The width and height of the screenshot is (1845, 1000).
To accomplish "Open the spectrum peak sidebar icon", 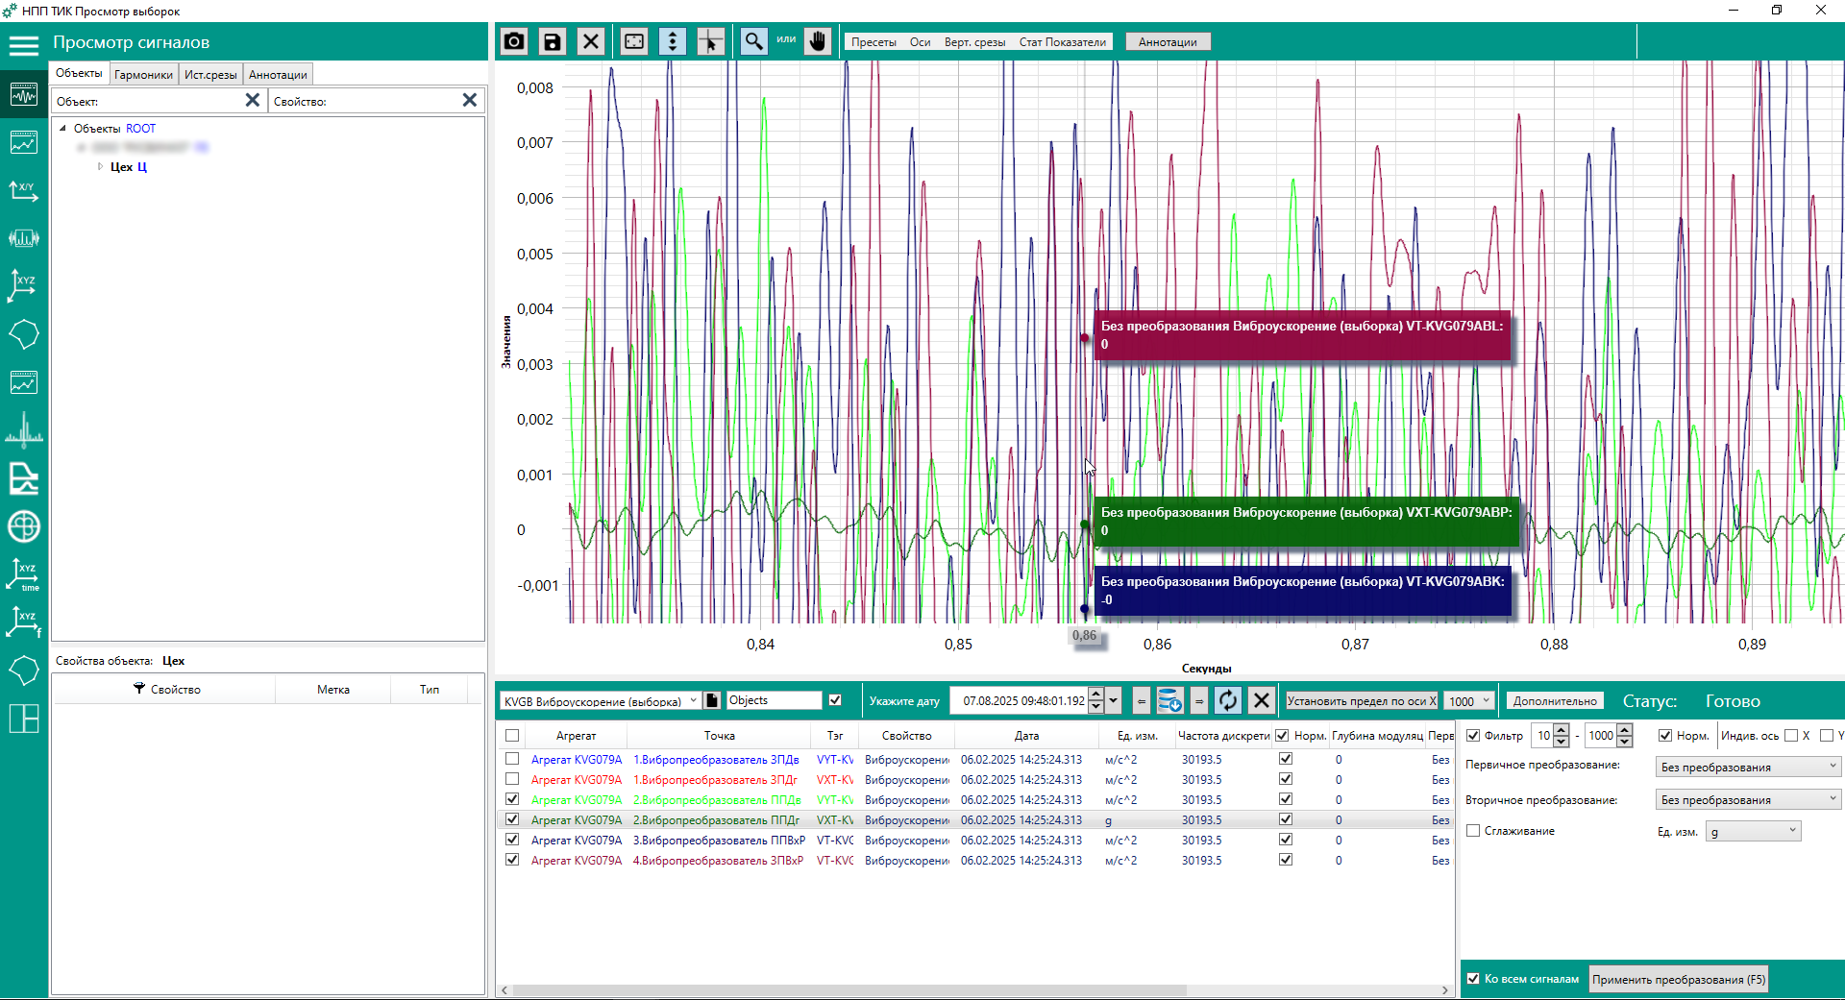I will click(24, 429).
